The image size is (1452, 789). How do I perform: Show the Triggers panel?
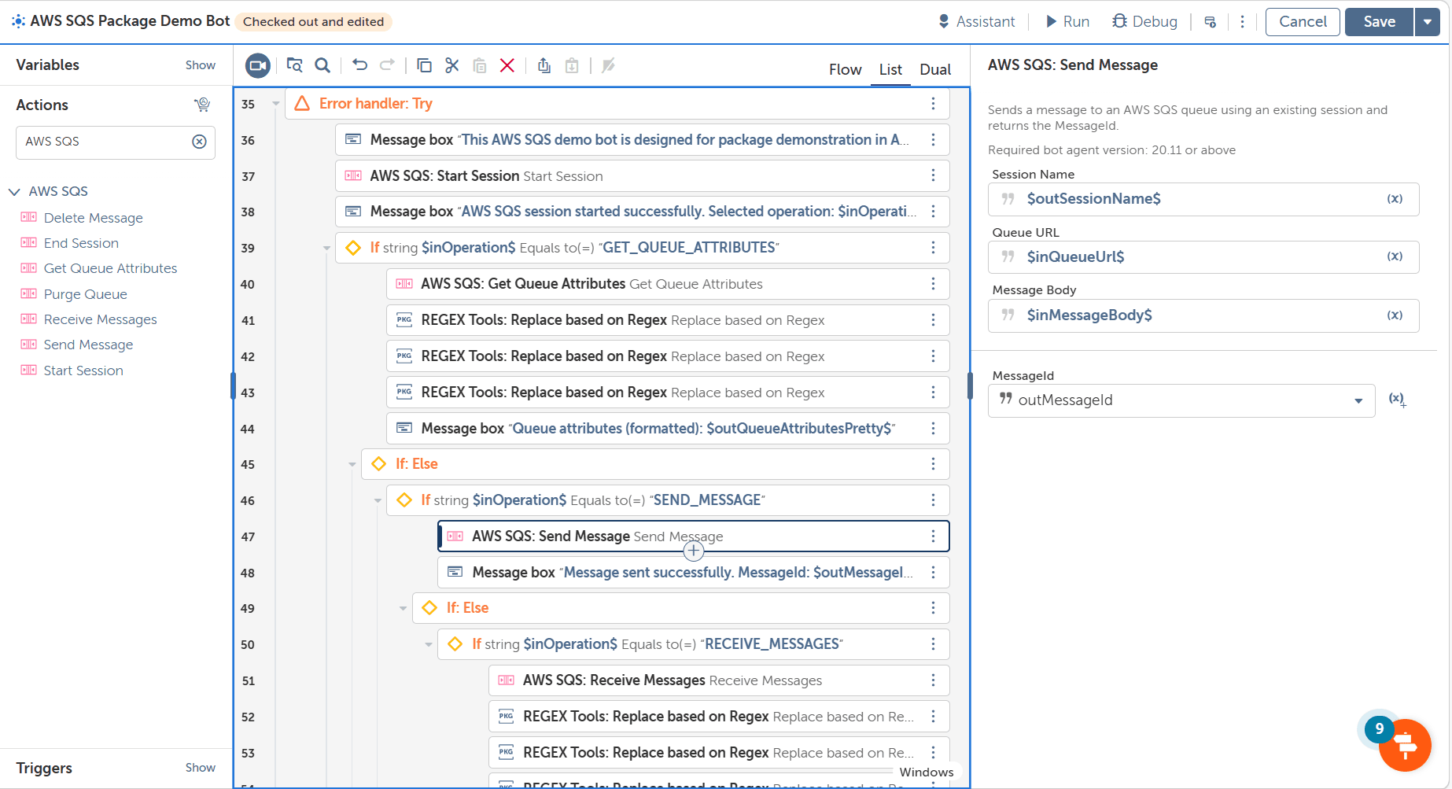pyautogui.click(x=201, y=768)
